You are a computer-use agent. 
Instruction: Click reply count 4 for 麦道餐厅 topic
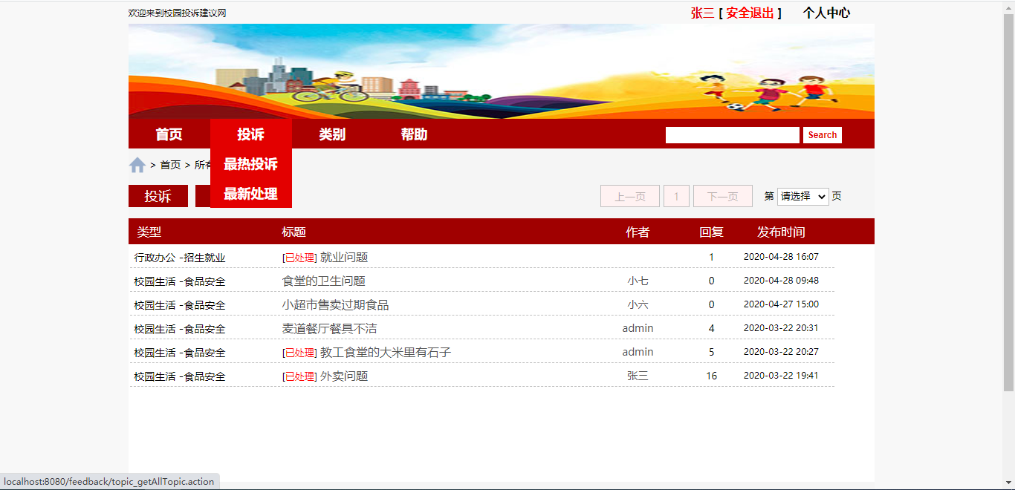coord(711,329)
